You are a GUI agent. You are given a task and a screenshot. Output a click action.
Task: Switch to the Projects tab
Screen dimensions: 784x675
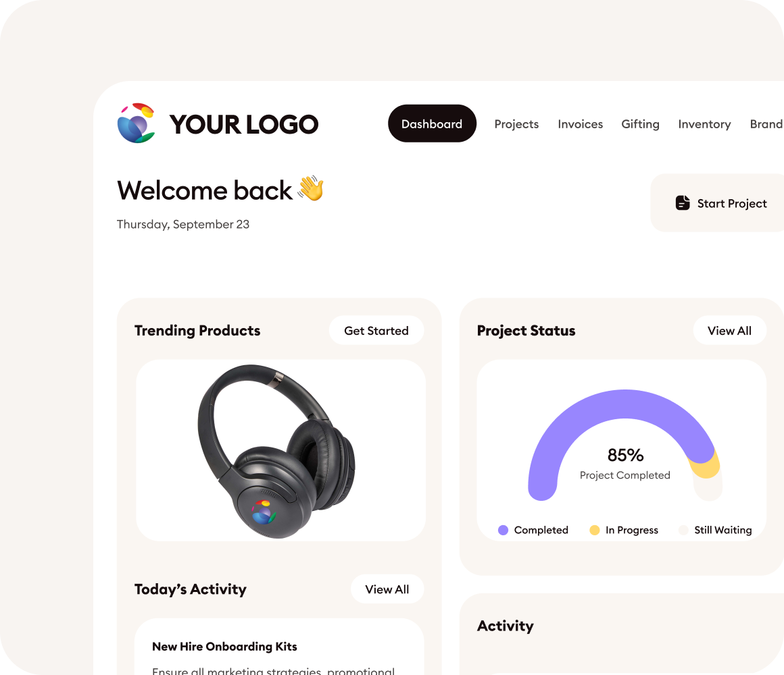click(516, 124)
